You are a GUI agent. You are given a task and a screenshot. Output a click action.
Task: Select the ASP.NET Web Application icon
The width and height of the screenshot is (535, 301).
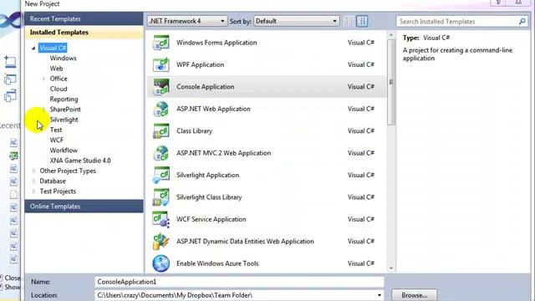click(160, 109)
